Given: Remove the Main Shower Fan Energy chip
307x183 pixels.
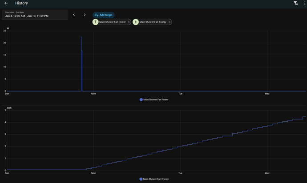Looking at the screenshot, I should click(x=170, y=22).
